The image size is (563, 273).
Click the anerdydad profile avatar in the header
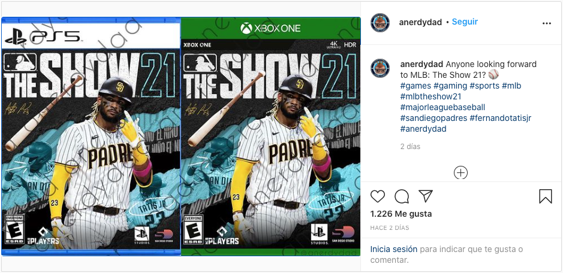click(x=380, y=23)
